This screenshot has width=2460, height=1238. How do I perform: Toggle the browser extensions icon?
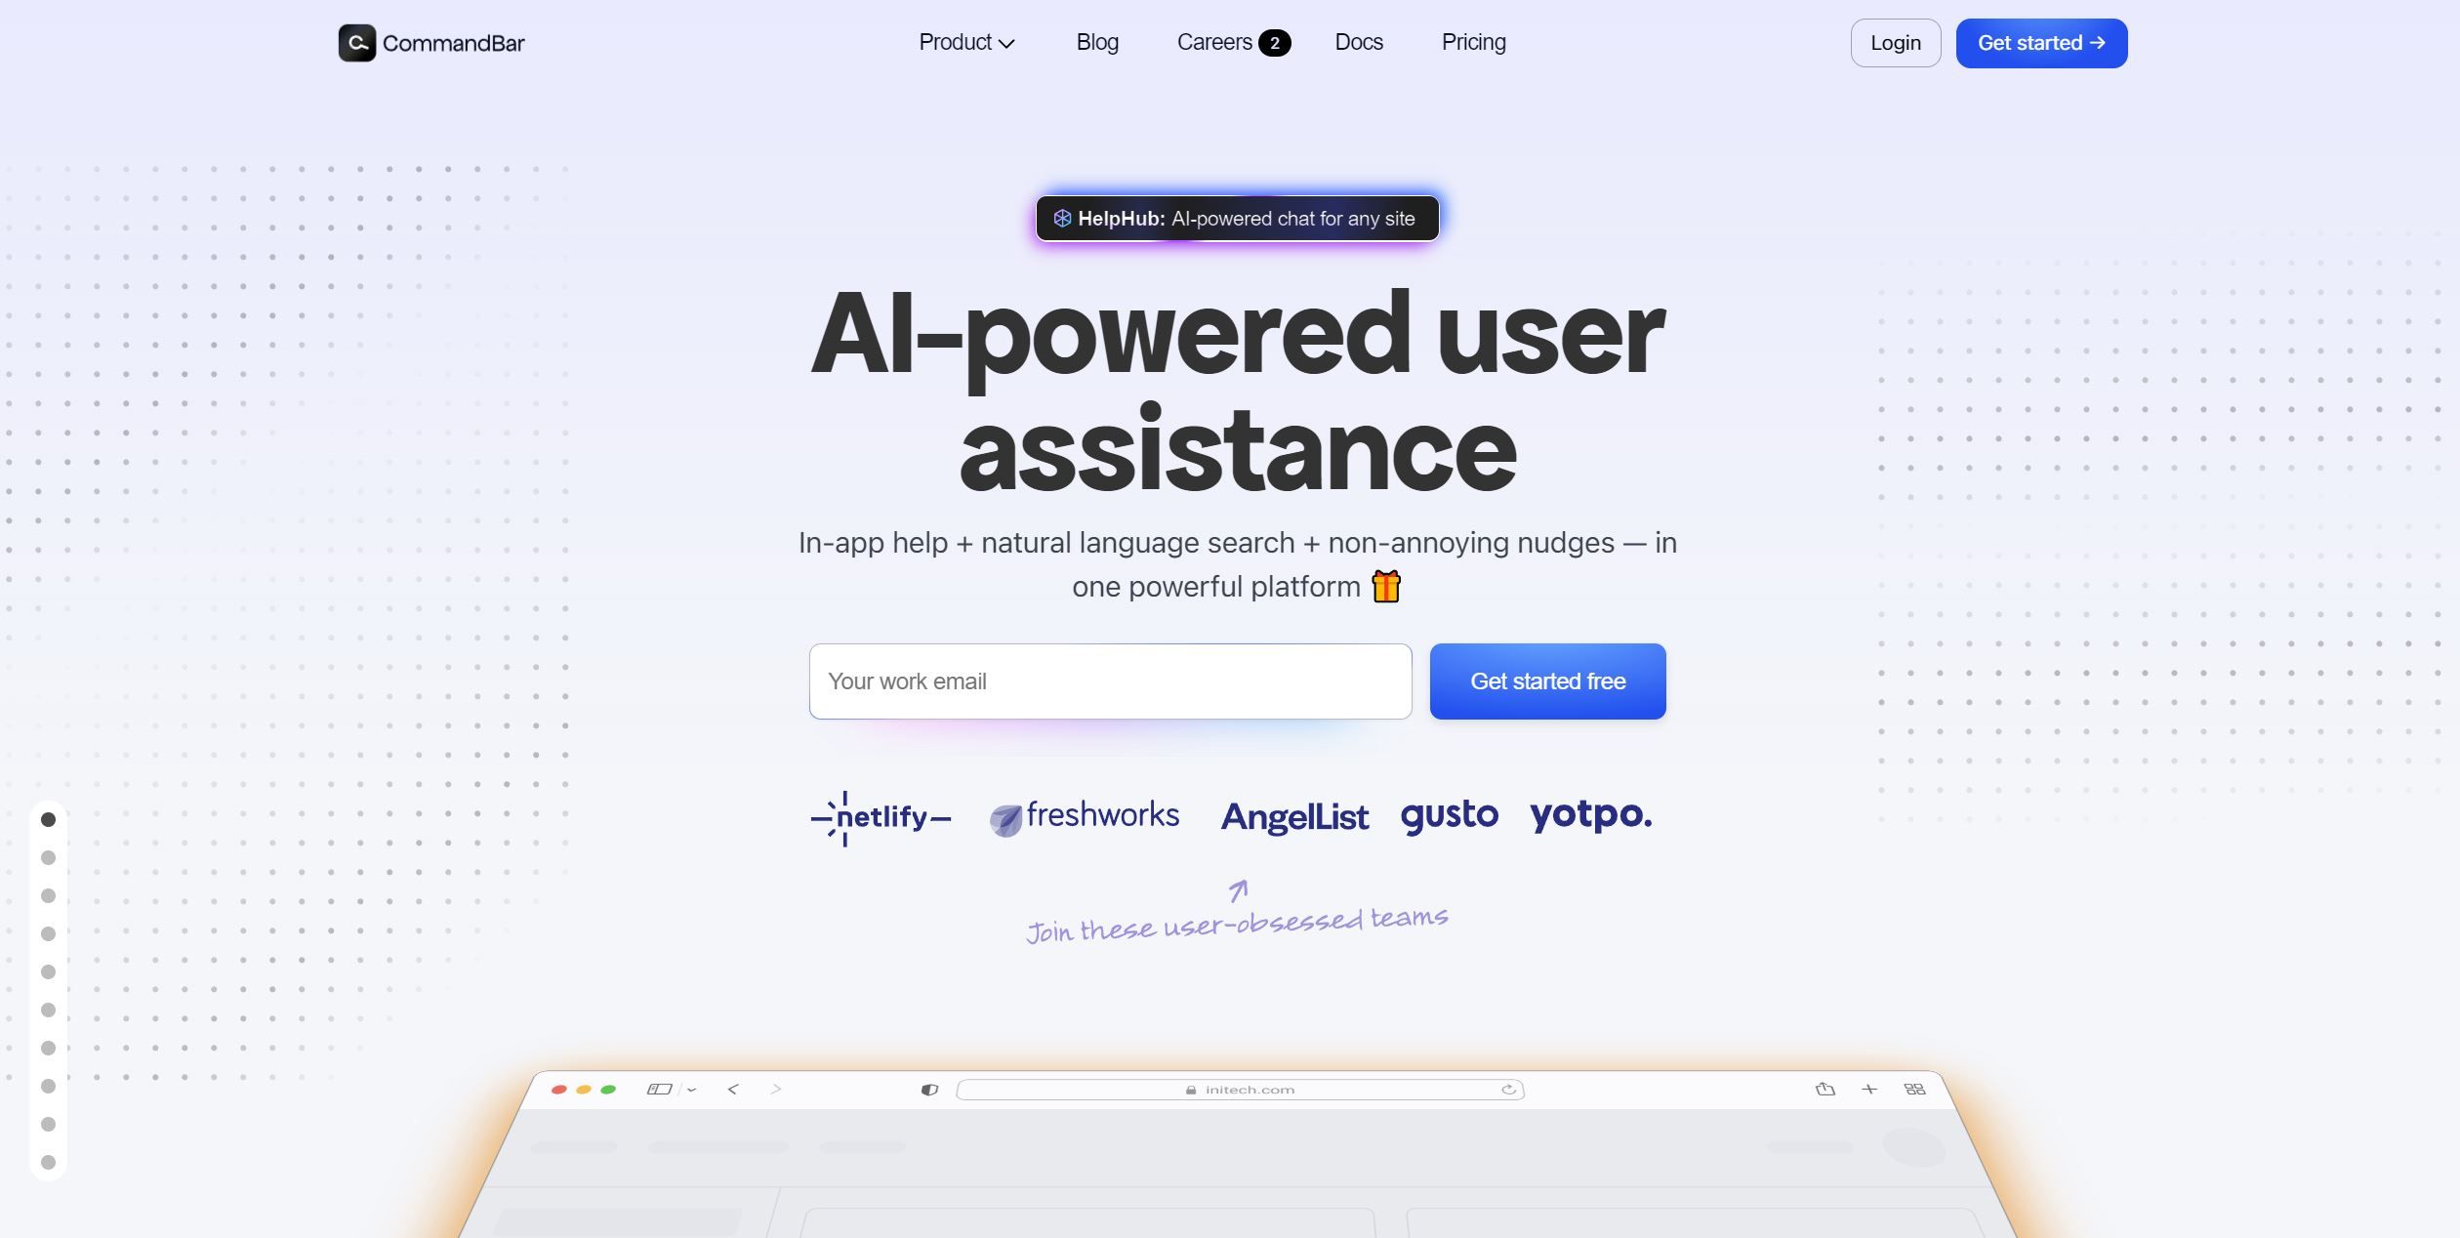pos(1914,1088)
